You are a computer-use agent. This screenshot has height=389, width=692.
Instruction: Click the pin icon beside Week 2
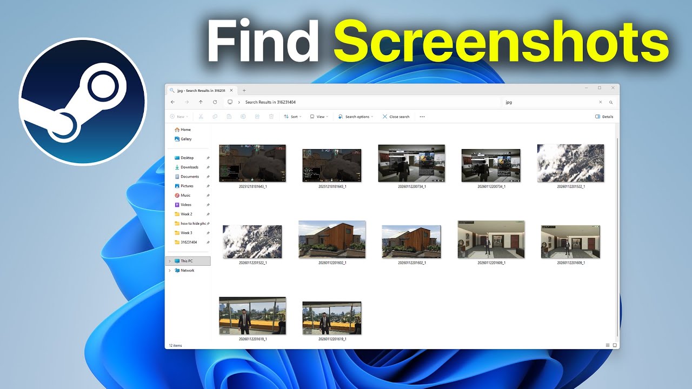pos(208,214)
